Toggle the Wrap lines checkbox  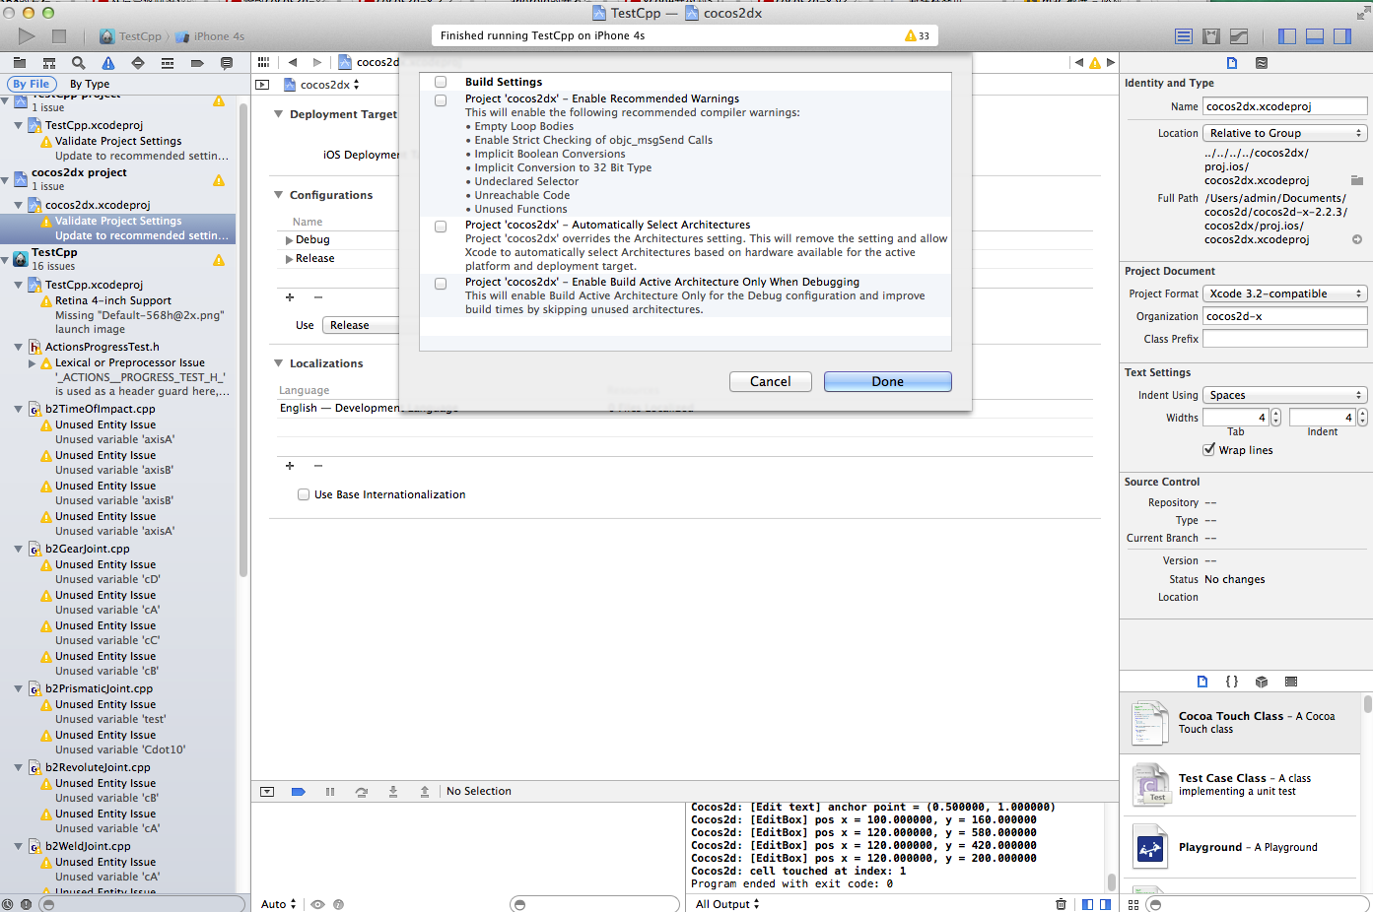tap(1208, 449)
